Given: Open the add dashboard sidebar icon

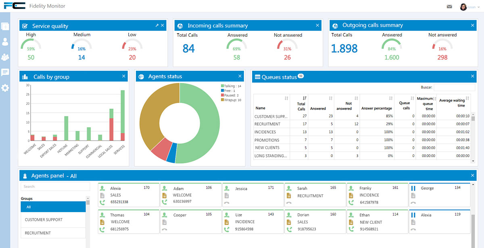Looking at the screenshot, I should click(x=5, y=27).
